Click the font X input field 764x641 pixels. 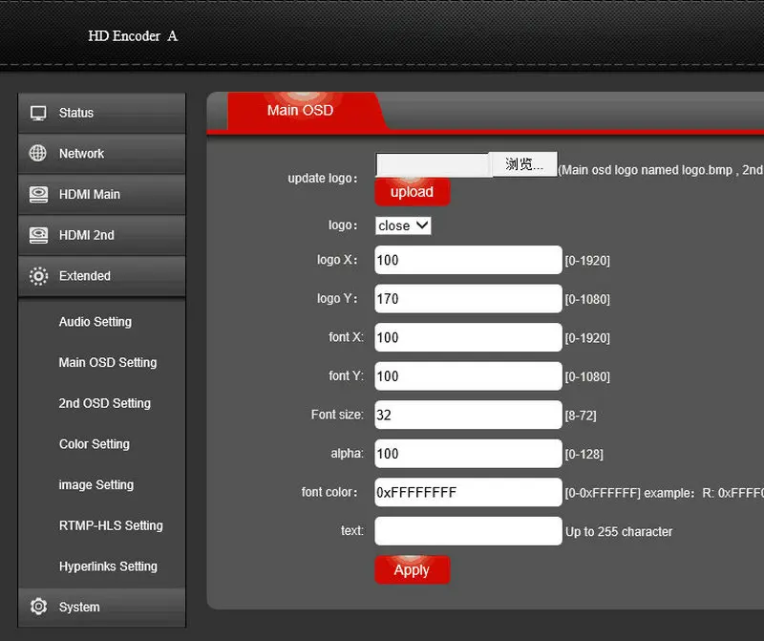[x=468, y=337]
